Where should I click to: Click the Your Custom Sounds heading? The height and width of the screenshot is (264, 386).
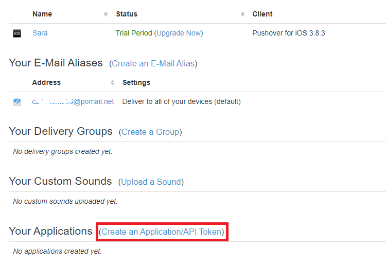[x=60, y=181]
